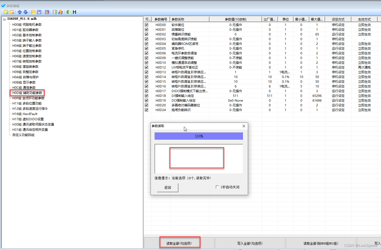
Task: Click the green half-circle toolbar icon
Action: click(69, 12)
